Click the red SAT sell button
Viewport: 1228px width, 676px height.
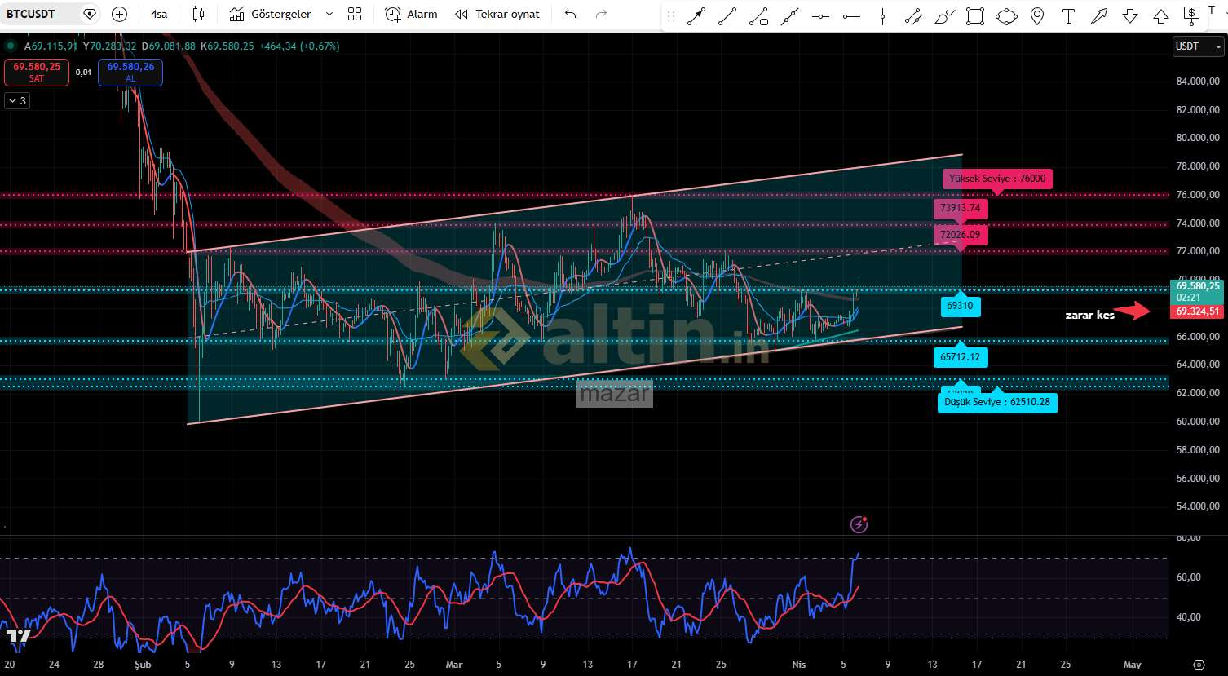37,73
